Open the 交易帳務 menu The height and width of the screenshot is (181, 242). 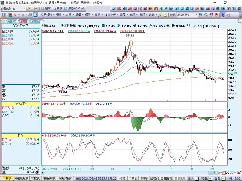[x=47, y=15]
